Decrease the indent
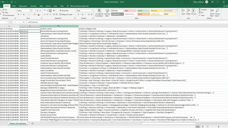 (54, 15)
